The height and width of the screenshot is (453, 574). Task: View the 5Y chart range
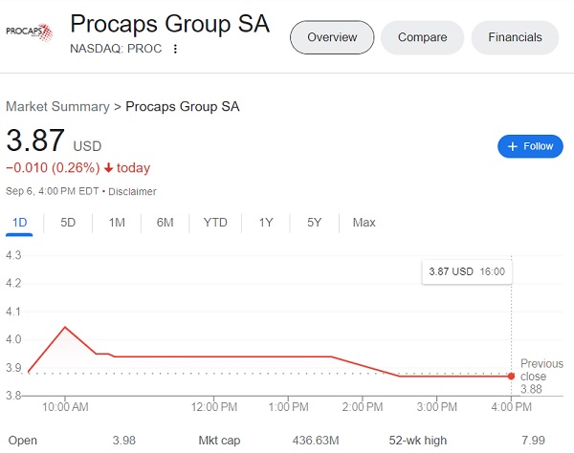click(x=314, y=223)
